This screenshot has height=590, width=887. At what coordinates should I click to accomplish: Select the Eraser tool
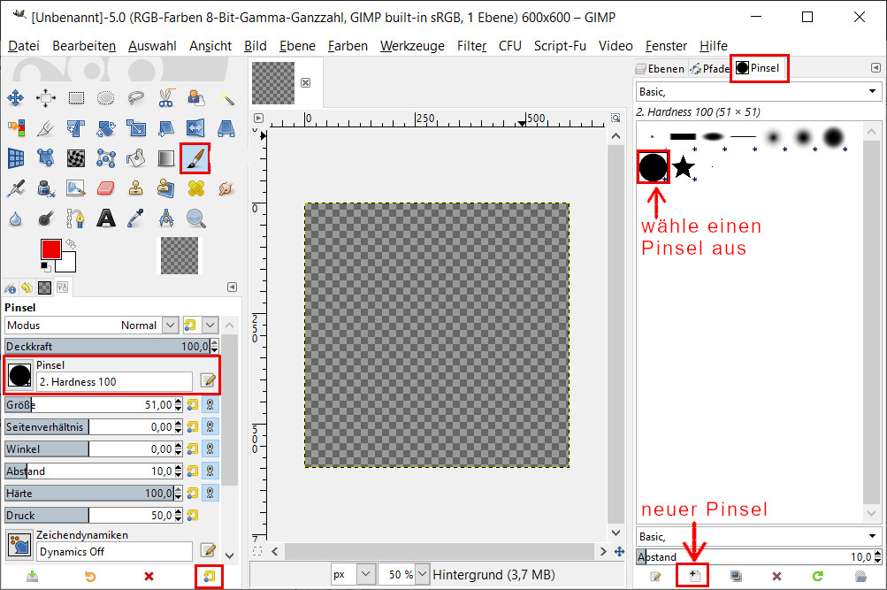tap(106, 188)
